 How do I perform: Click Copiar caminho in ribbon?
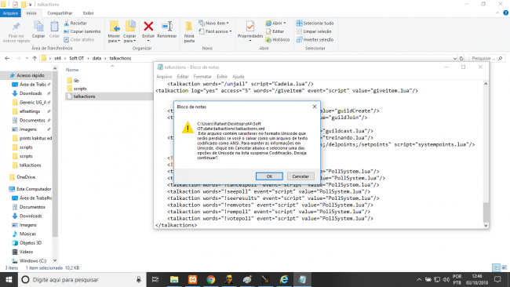82,31
